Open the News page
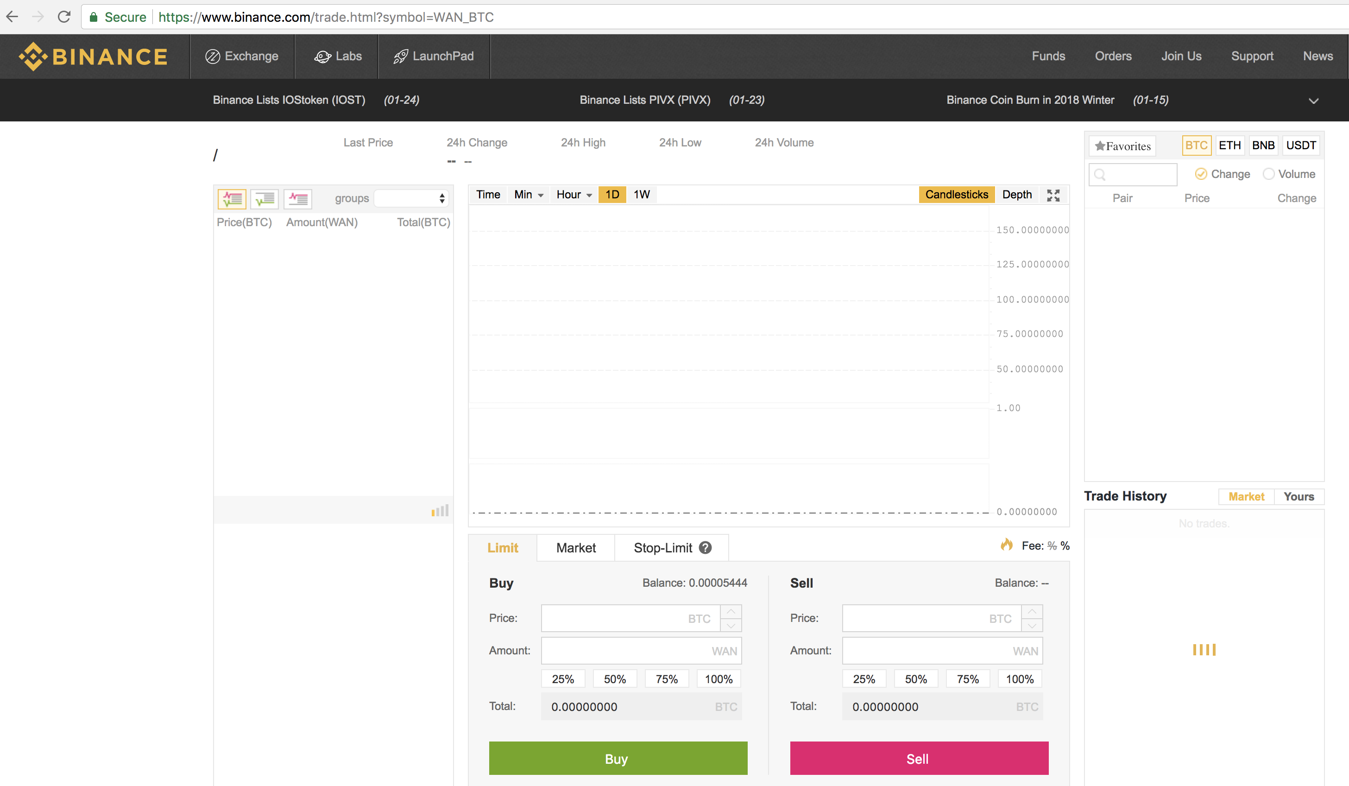This screenshot has width=1349, height=786. (x=1317, y=56)
